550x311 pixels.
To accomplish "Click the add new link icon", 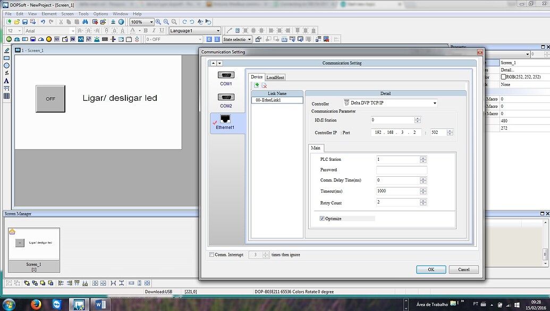I will [257, 85].
